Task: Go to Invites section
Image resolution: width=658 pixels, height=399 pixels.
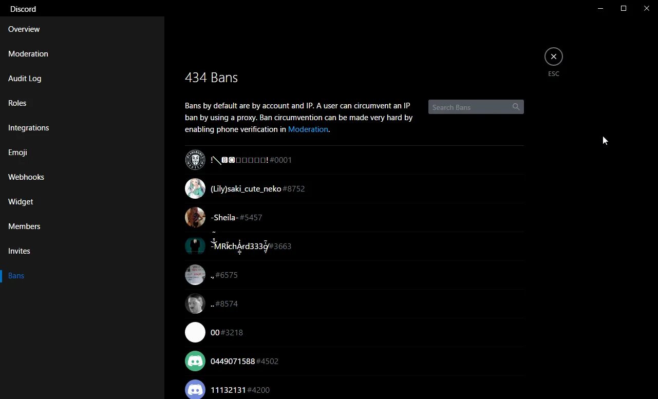Action: pos(82,251)
